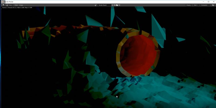Maximize the Blender Render window
Image resolution: width=216 pixels, height=108 pixels.
coord(208,2)
